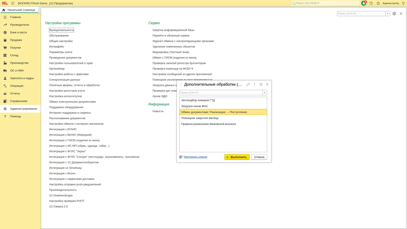Viewport: 407px width, 229px height.
Task: Click the Выполнить button
Action: pyautogui.click(x=237, y=157)
